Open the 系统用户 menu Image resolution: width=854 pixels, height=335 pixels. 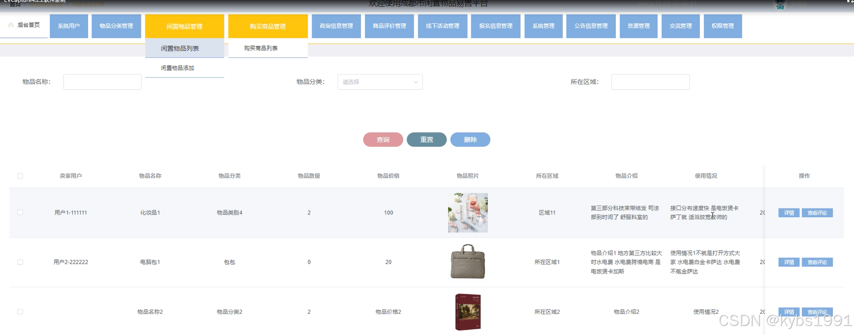(x=69, y=26)
